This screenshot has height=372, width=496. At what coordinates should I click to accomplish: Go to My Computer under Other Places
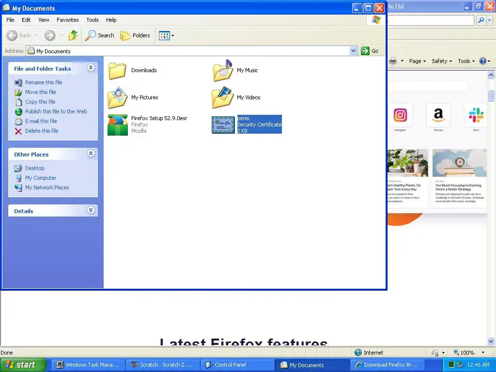pos(41,178)
